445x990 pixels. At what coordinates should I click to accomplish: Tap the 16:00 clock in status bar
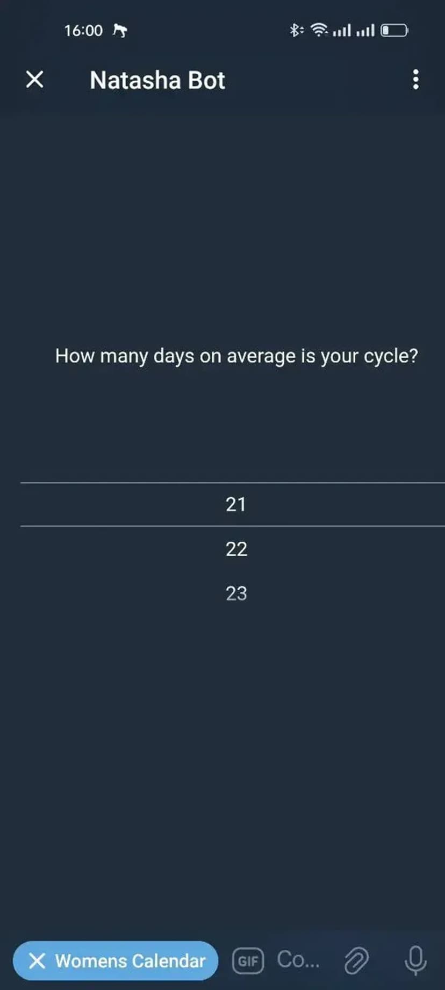(83, 31)
